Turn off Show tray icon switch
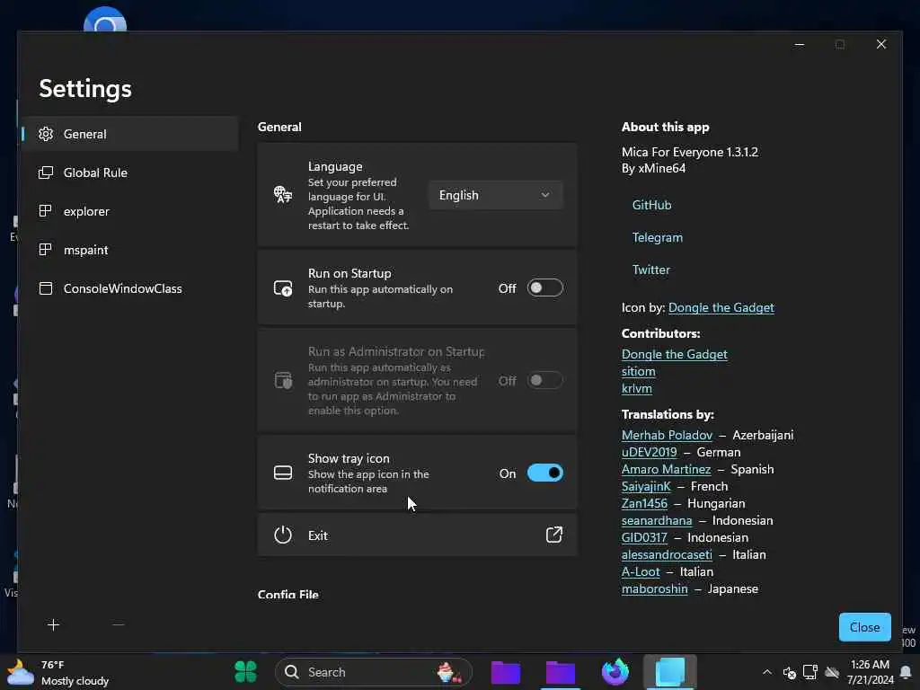920x690 pixels. 545,473
